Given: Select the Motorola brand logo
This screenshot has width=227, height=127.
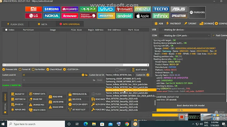Looking at the screenshot, I should tap(197, 12).
